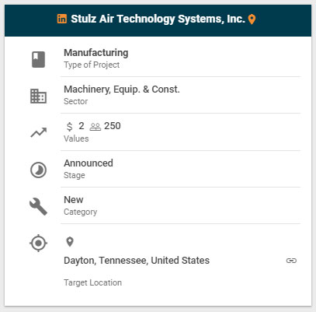This screenshot has height=312, width=316.
Task: Select the Machinery, Equip. & Const. sector entry
Action: pyautogui.click(x=122, y=89)
